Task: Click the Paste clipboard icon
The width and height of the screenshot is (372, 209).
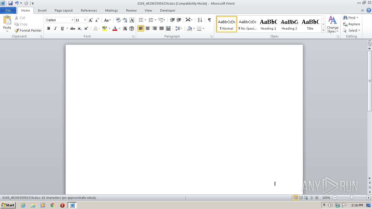Action: [7, 20]
